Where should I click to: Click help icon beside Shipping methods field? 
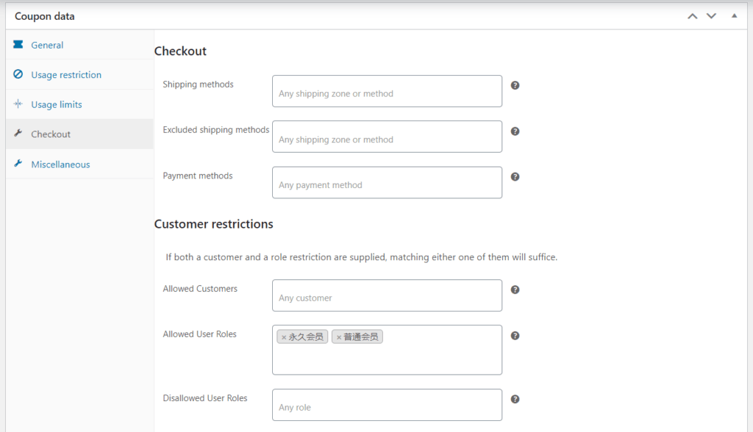pos(515,85)
